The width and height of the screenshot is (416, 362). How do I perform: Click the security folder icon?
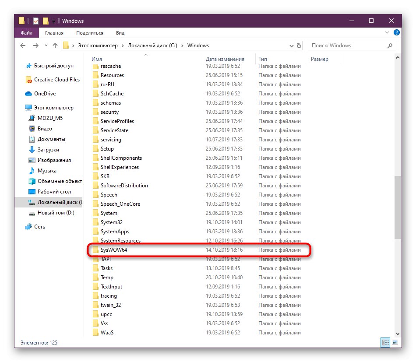[95, 112]
